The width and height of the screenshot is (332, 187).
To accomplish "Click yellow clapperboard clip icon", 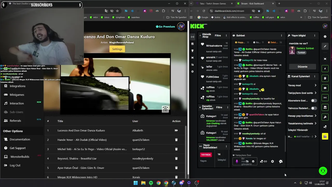I will point(325,136).
